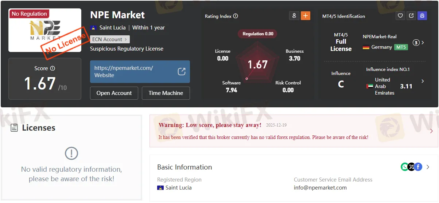
Task: Open the X (Twitter) social icon
Action: coord(411,167)
